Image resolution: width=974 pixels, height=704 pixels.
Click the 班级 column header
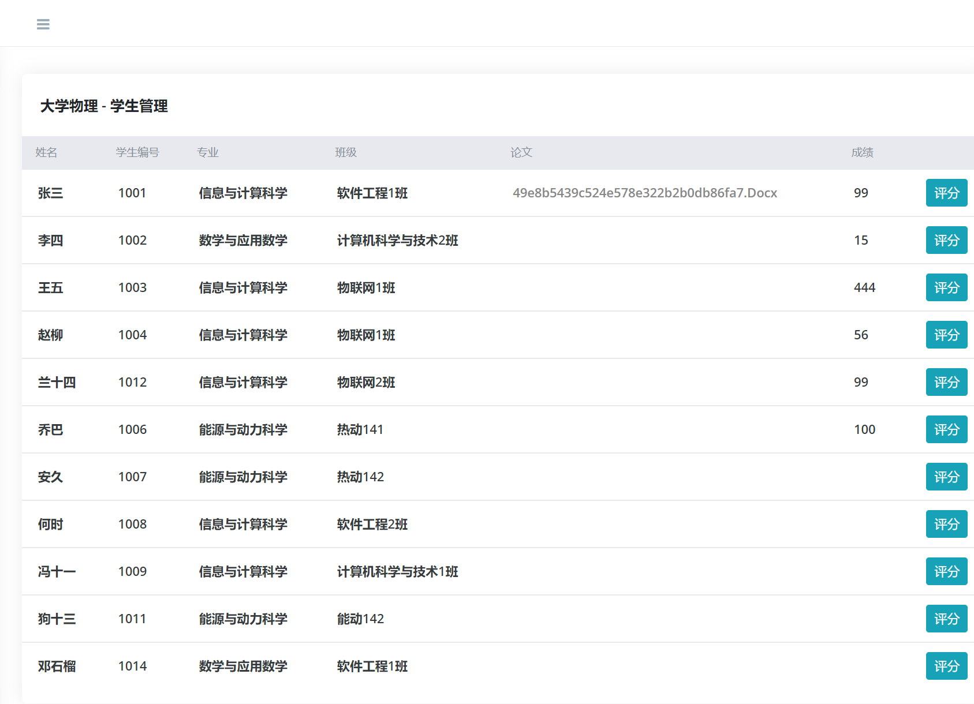(346, 152)
